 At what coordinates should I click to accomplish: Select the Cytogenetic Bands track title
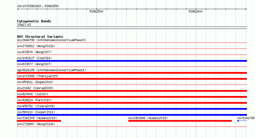tap(34, 21)
